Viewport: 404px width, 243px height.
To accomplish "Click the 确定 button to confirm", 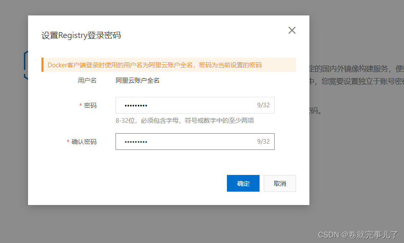I will click(x=243, y=183).
